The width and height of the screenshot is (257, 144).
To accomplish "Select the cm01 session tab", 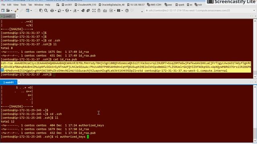I will click(8, 16).
